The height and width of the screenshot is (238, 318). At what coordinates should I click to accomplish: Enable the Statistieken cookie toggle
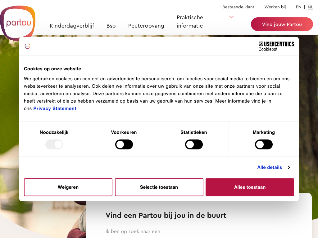(x=194, y=144)
